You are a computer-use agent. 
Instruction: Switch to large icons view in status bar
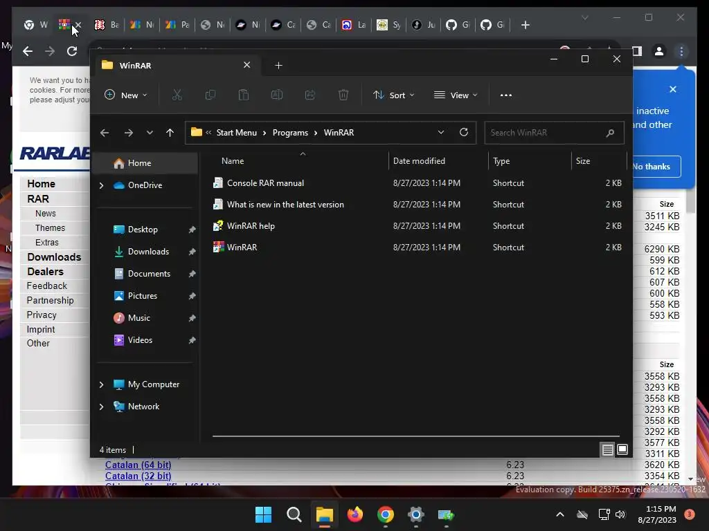coord(622,449)
